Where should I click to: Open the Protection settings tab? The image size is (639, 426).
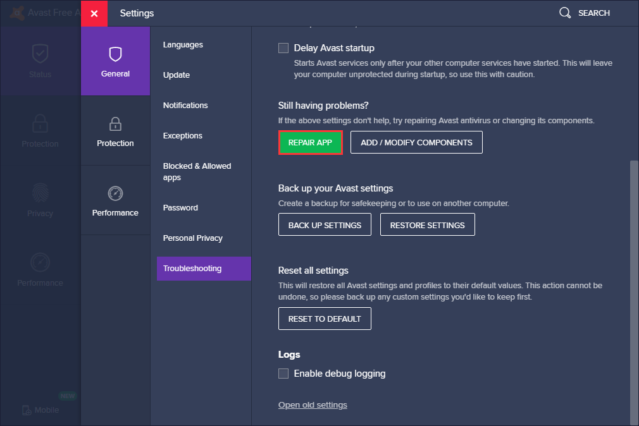tap(115, 131)
